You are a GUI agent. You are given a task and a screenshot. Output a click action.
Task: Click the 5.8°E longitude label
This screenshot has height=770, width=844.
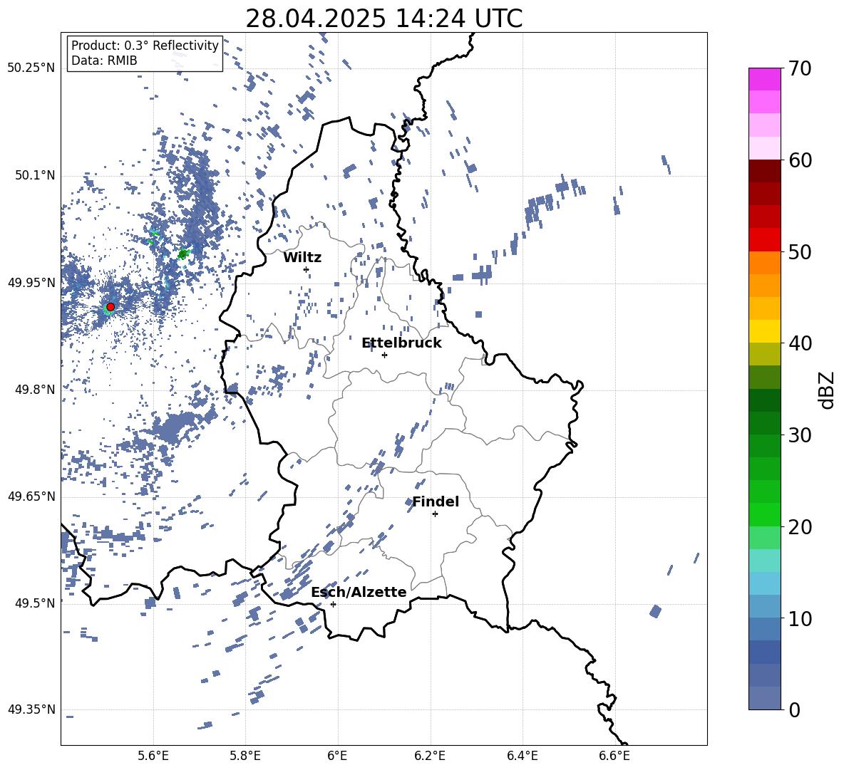(x=245, y=756)
